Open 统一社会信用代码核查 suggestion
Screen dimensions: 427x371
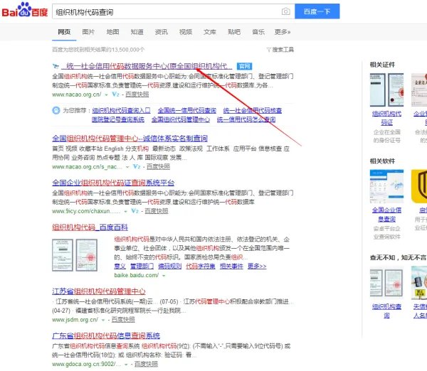point(253,110)
